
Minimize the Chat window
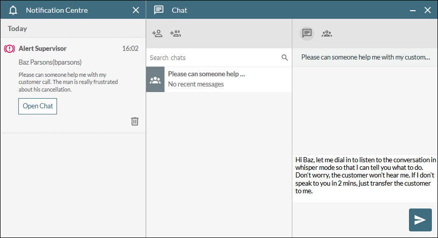point(413,10)
